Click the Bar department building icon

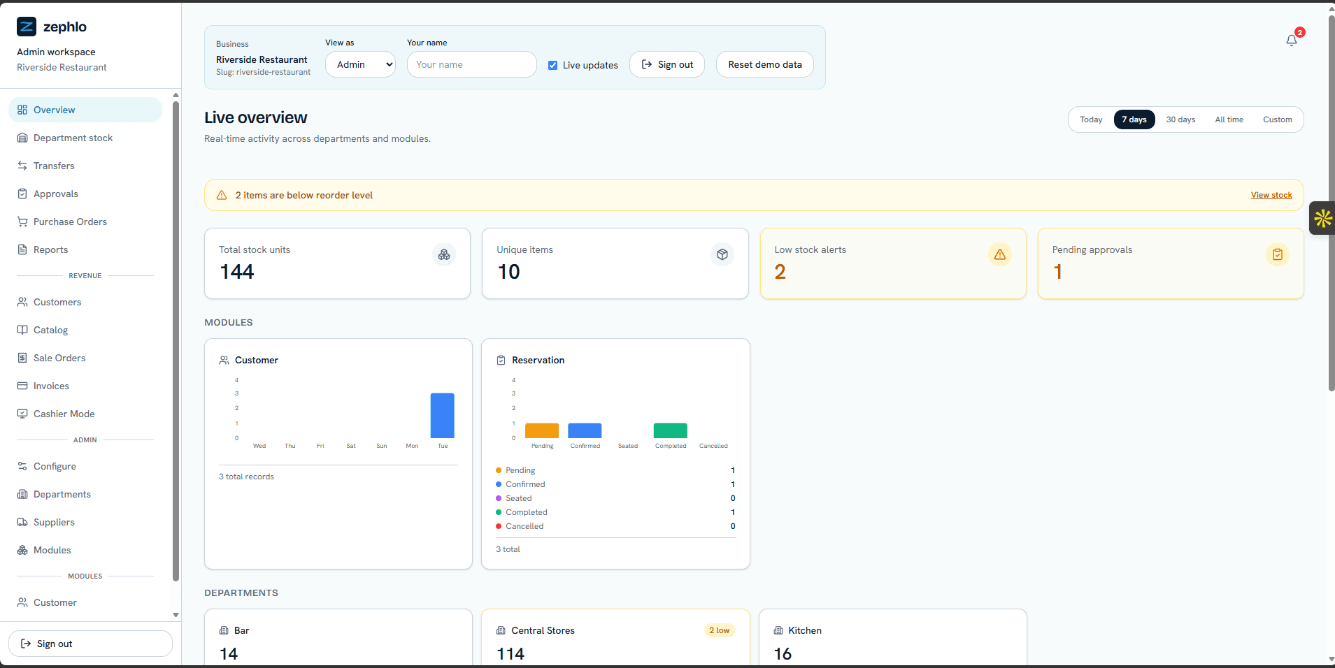click(224, 630)
